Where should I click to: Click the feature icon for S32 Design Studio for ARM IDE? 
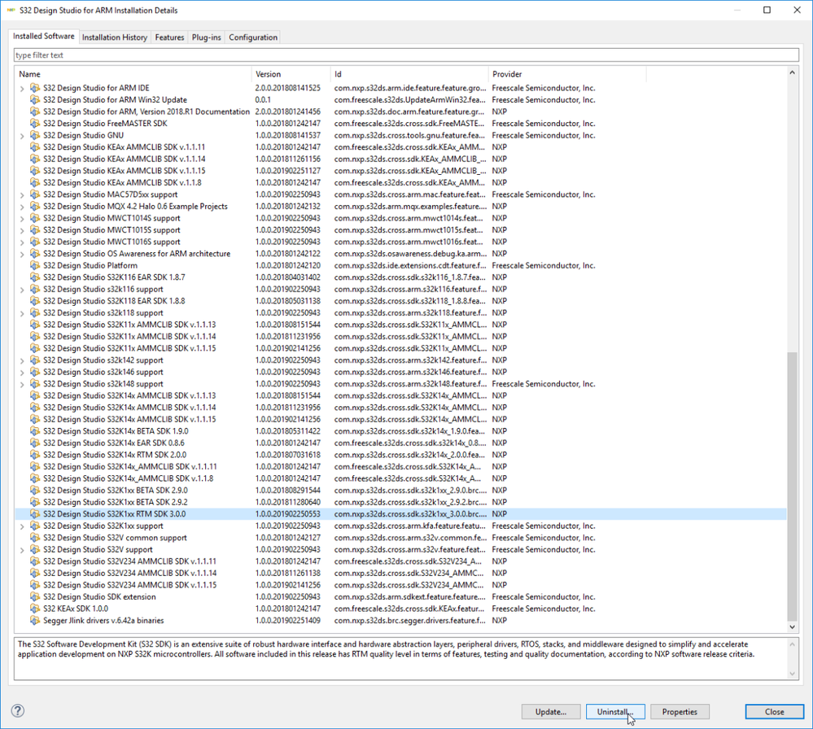pos(35,88)
